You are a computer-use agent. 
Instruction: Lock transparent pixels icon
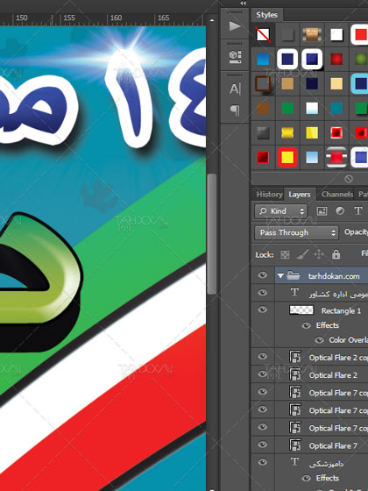[285, 254]
